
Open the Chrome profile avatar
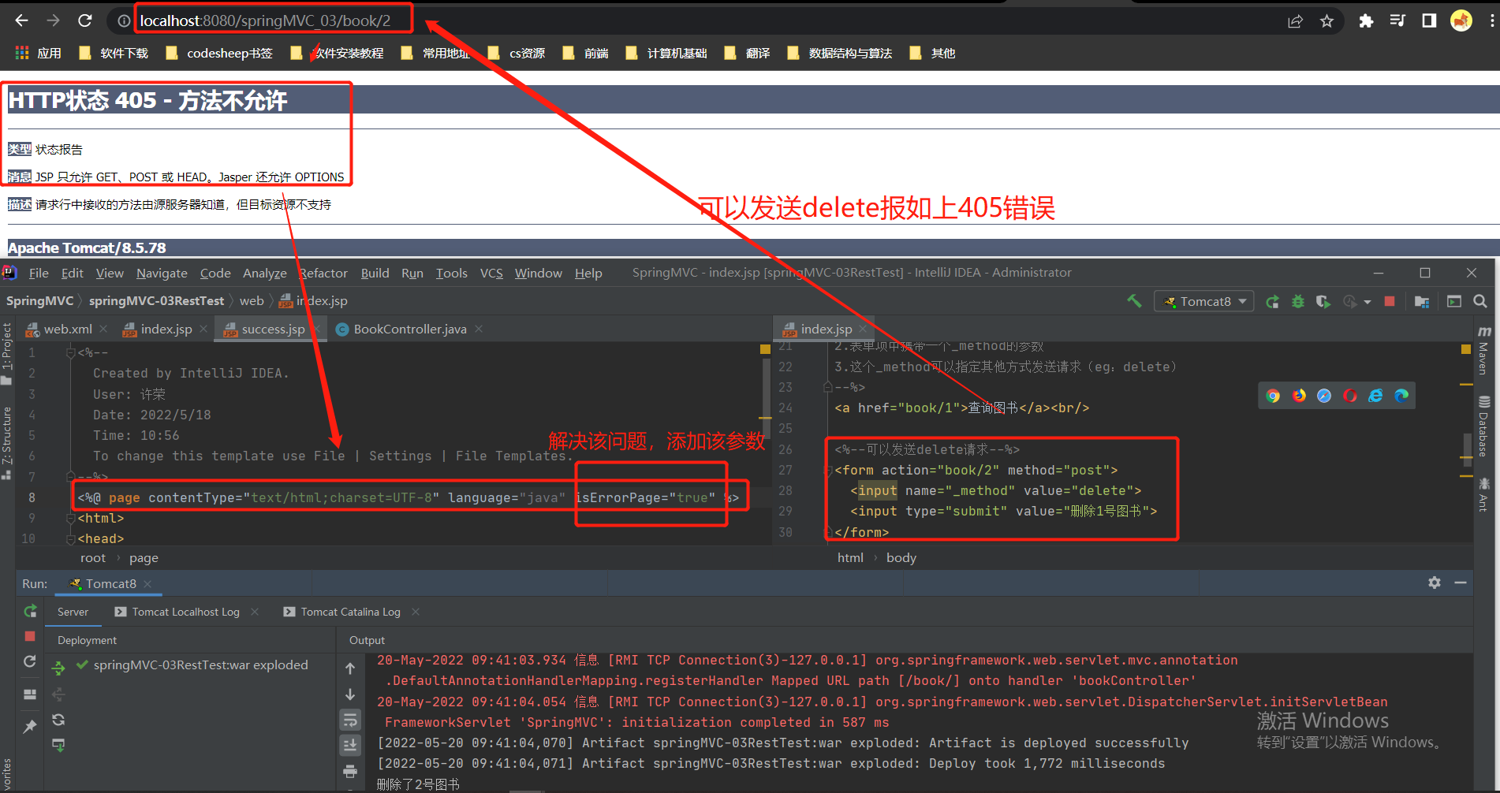pyautogui.click(x=1461, y=20)
